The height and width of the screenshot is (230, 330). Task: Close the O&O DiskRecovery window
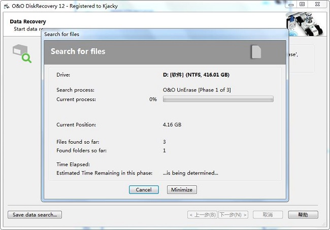pos(318,5)
